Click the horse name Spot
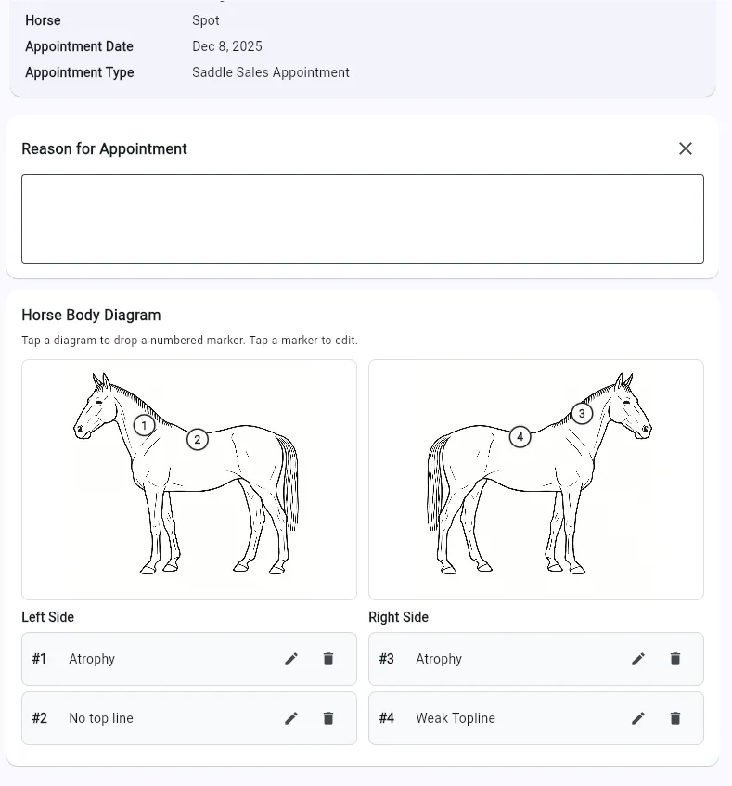 [205, 20]
